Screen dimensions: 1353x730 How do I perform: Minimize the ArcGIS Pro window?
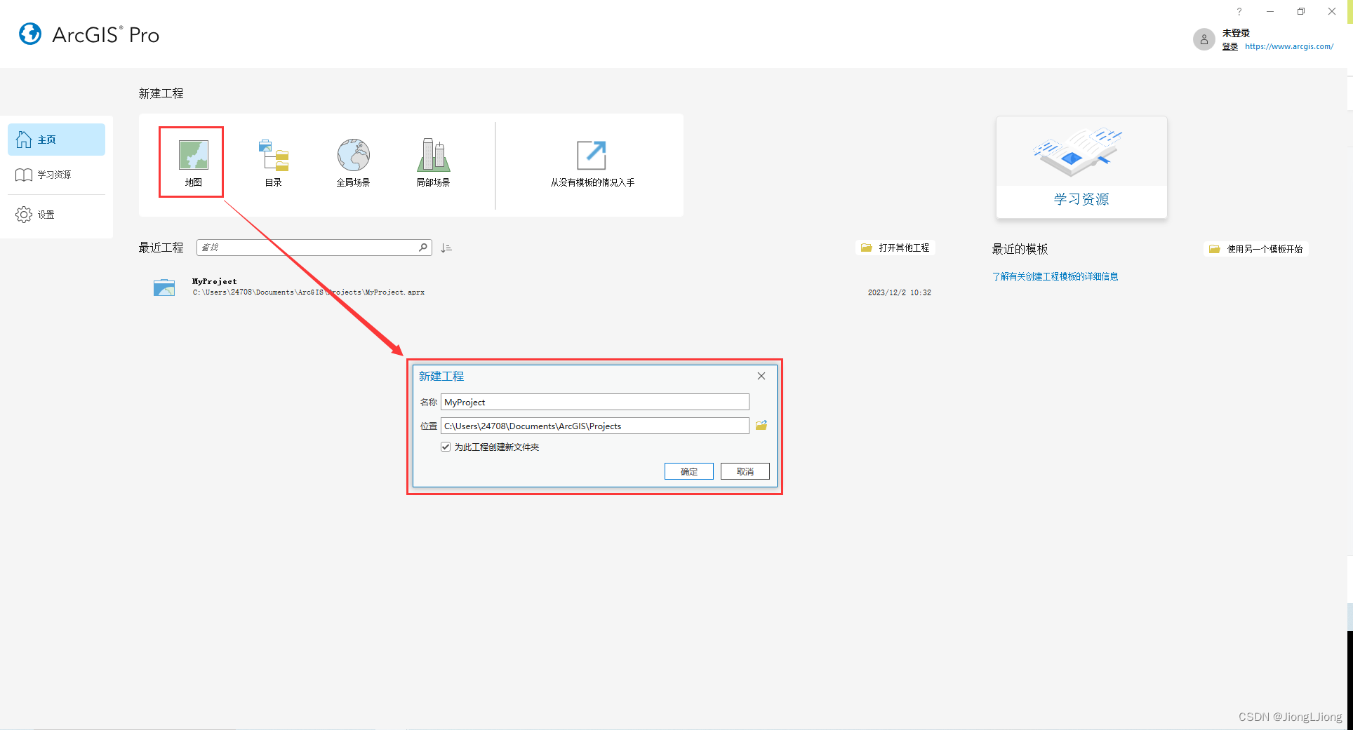point(1270,11)
